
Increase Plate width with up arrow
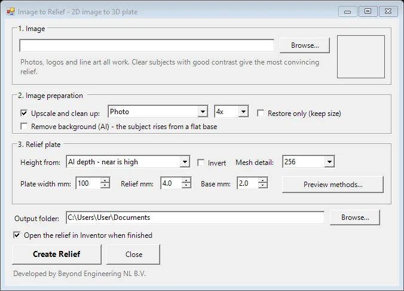[105, 180]
